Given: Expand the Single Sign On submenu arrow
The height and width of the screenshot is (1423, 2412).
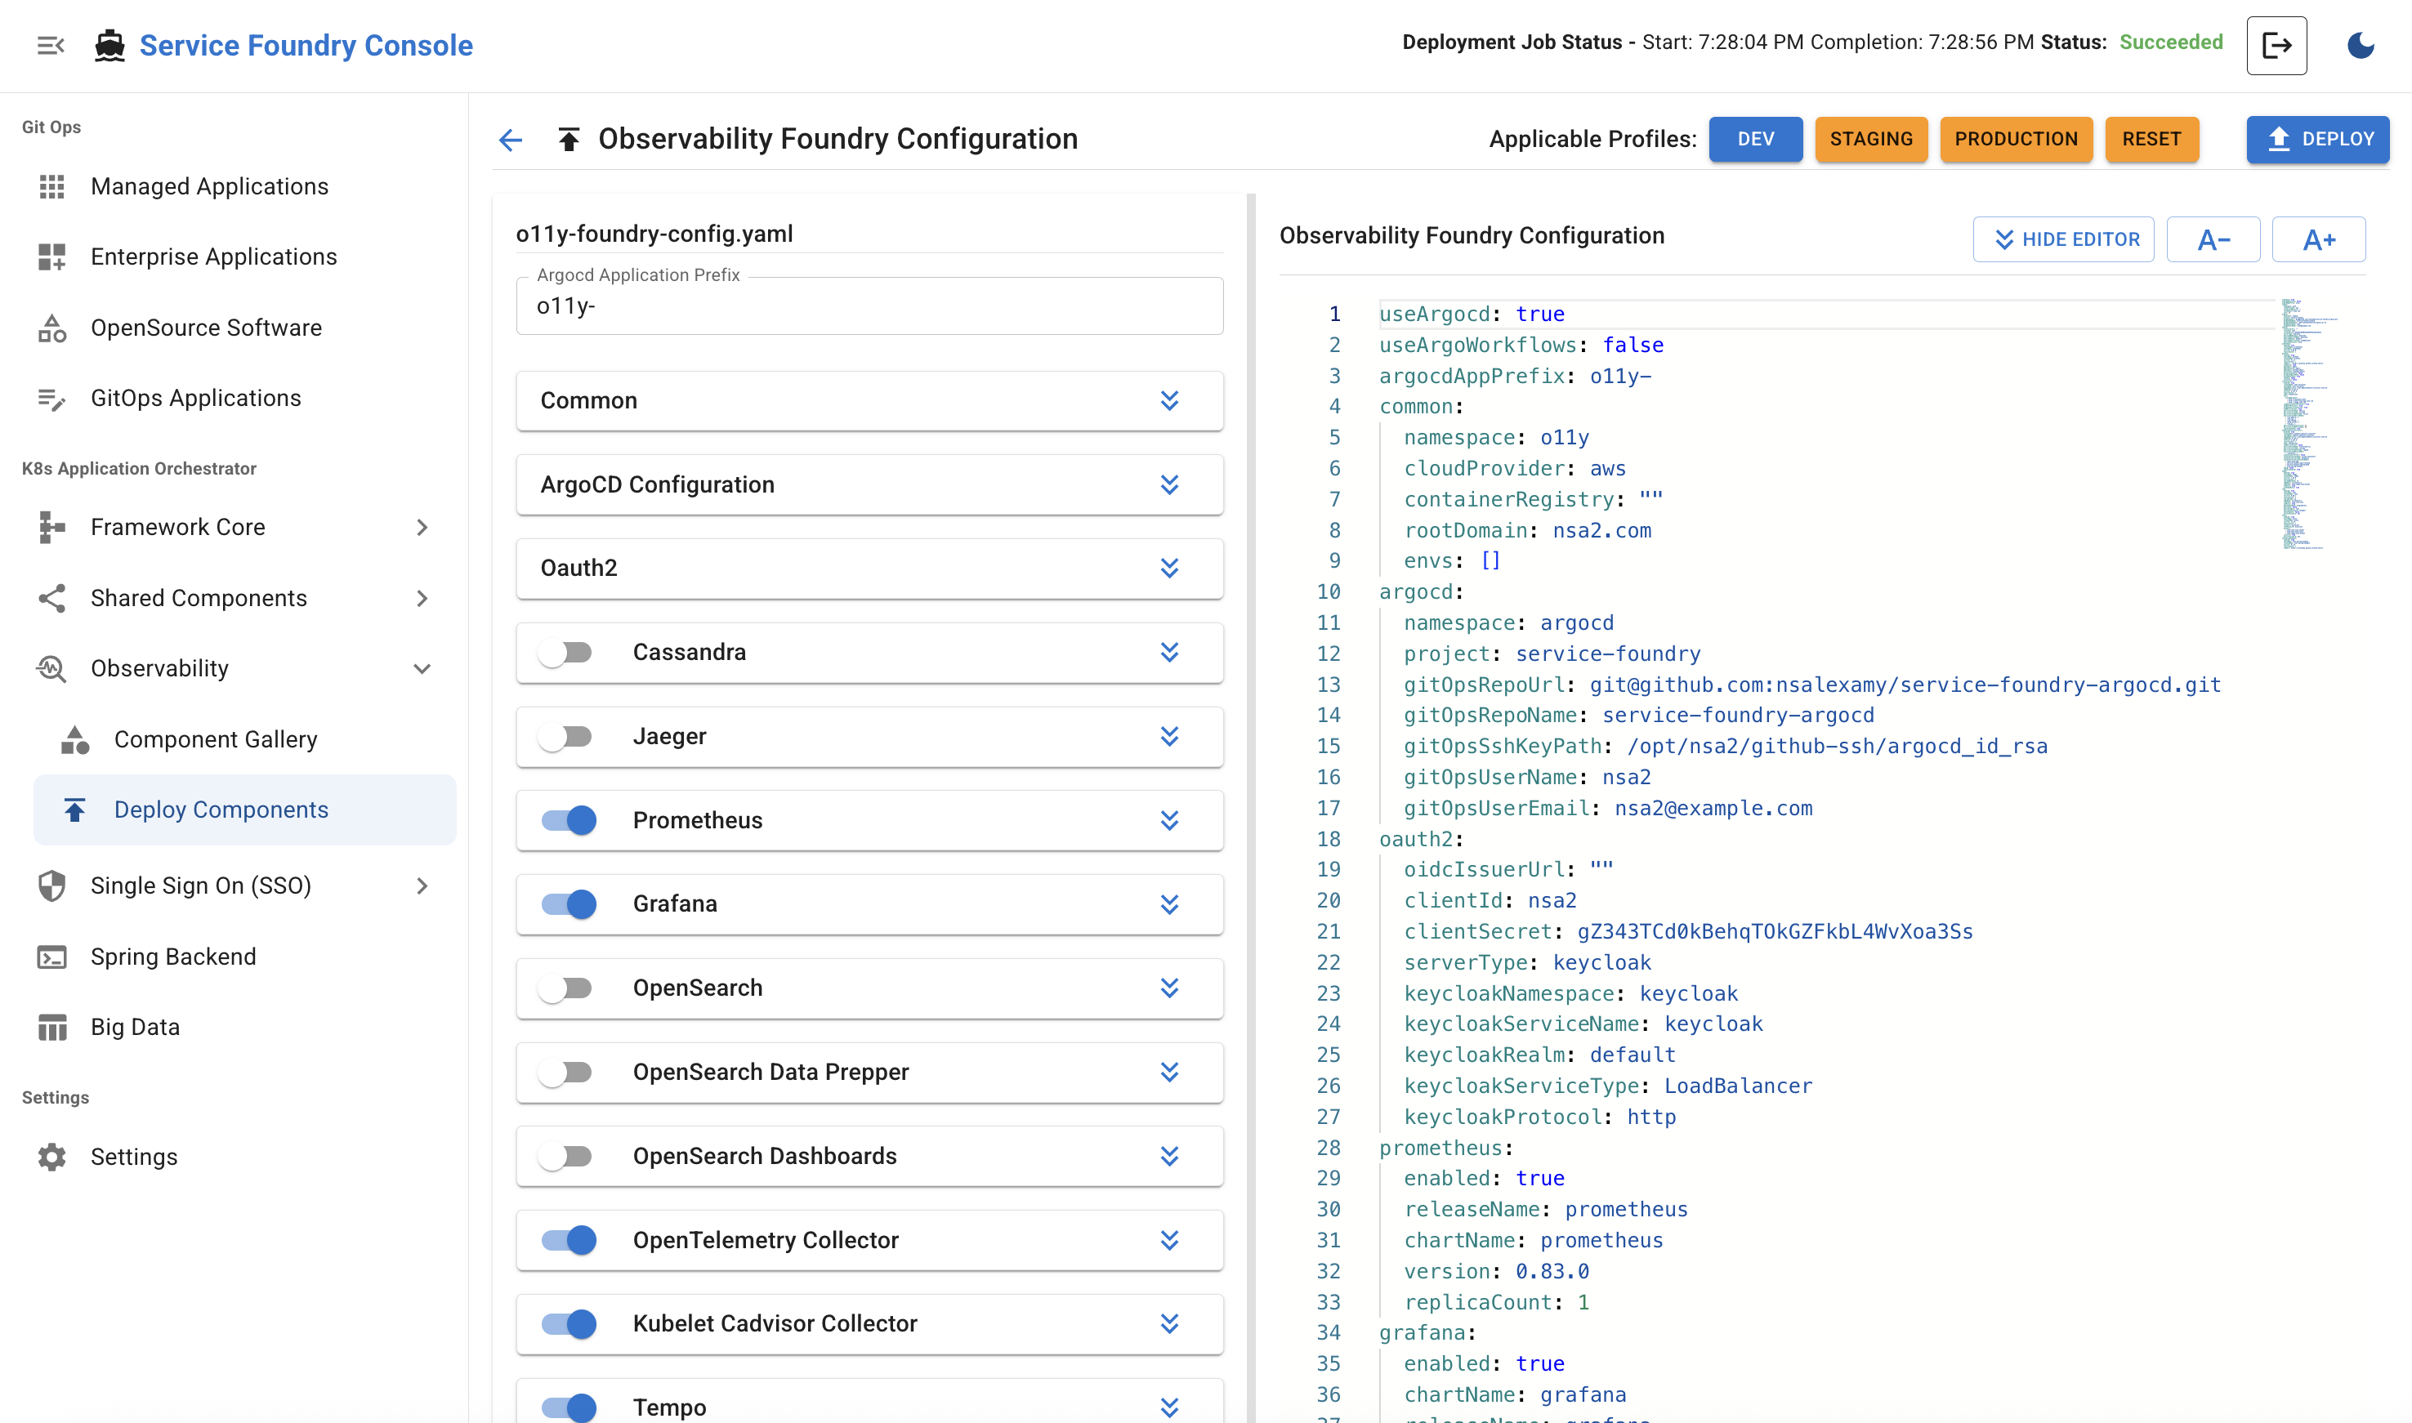Looking at the screenshot, I should pos(422,886).
